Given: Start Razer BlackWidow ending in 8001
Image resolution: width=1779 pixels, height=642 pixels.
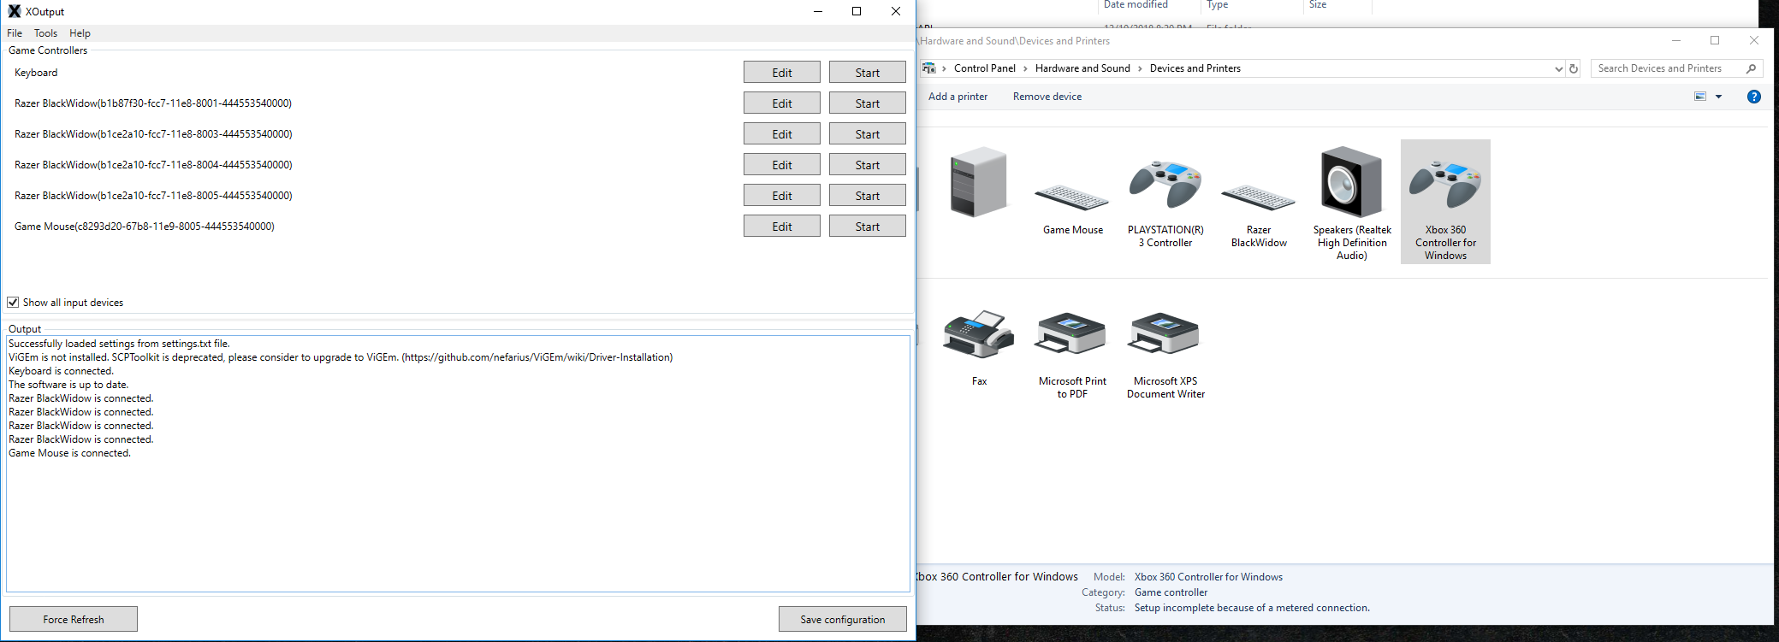Looking at the screenshot, I should [867, 103].
